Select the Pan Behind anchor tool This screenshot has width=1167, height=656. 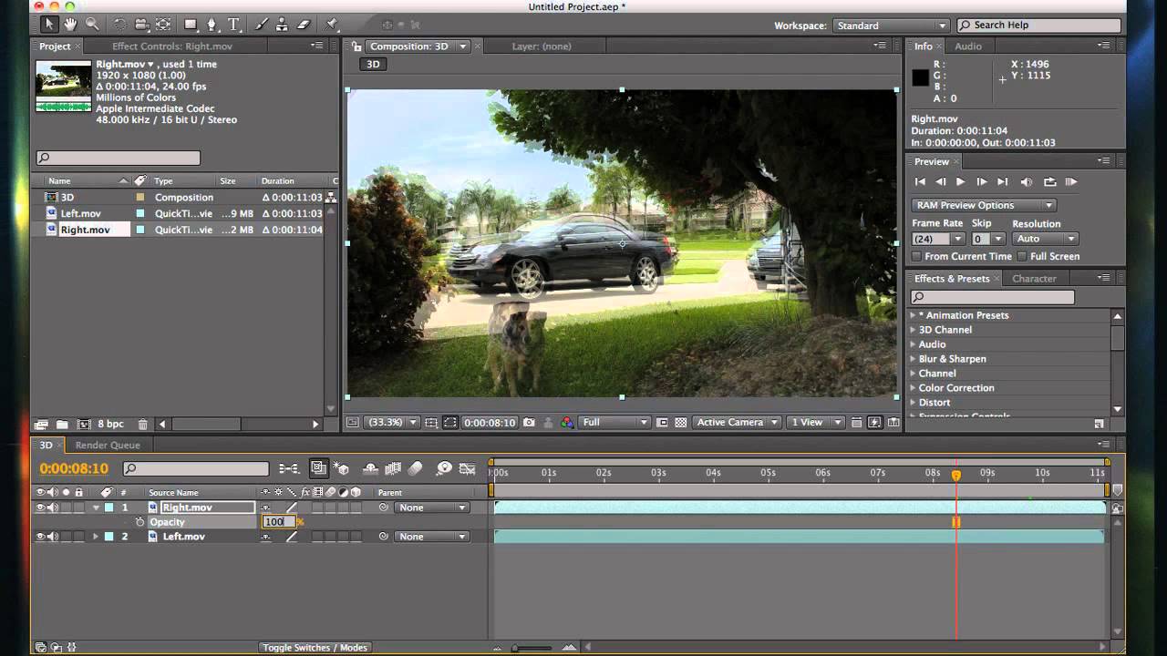[x=163, y=25]
